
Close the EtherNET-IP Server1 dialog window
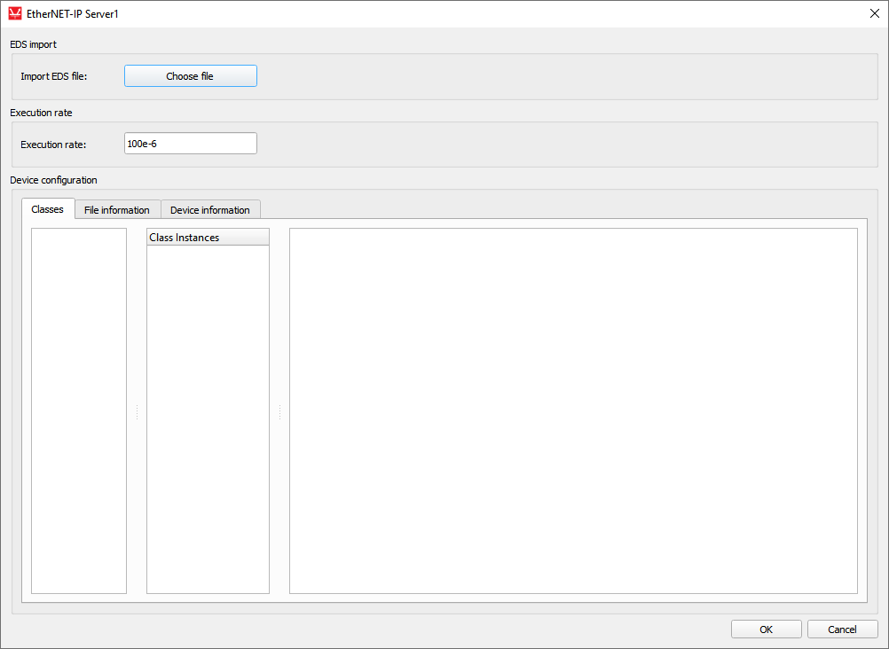874,13
